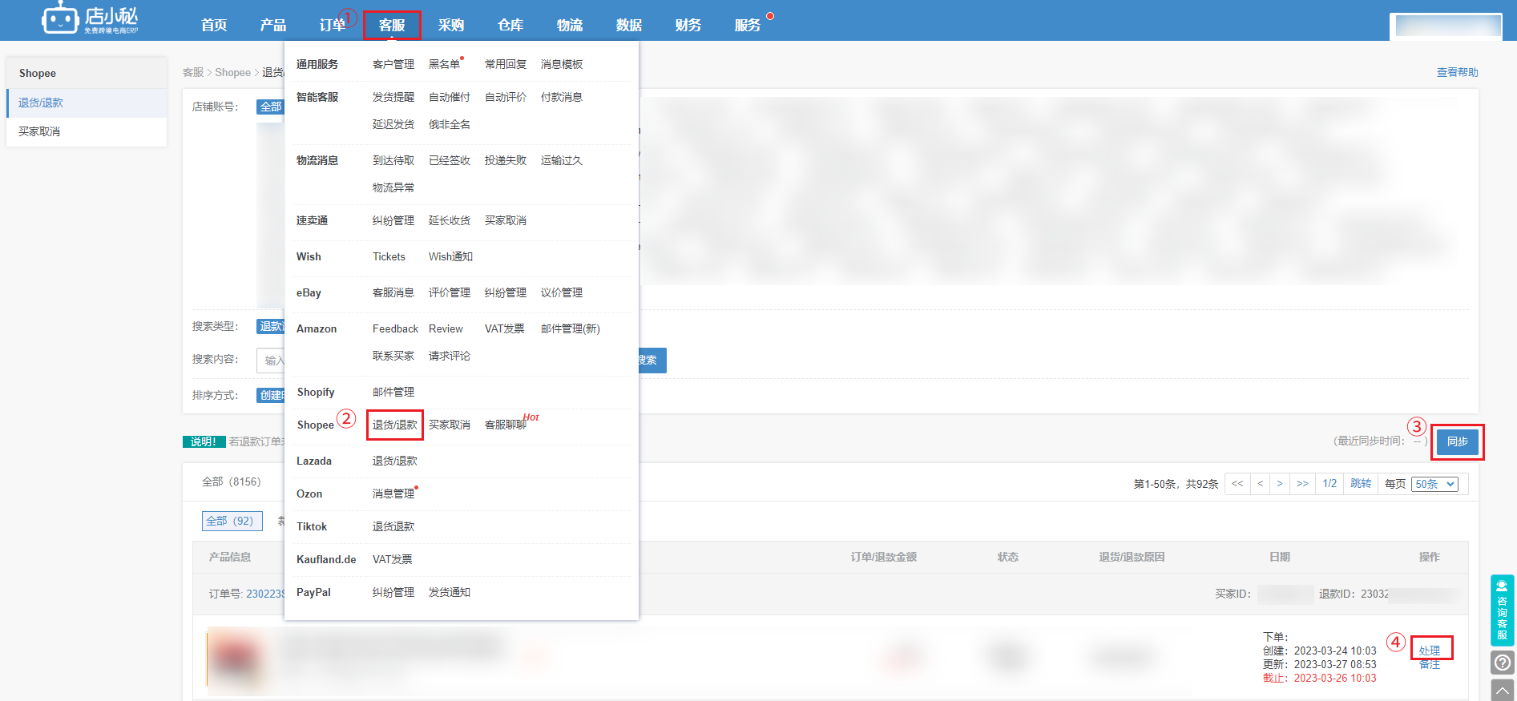Open eBay 议价管理 in the dropdown menu
This screenshot has width=1517, height=701.
pyautogui.click(x=562, y=292)
